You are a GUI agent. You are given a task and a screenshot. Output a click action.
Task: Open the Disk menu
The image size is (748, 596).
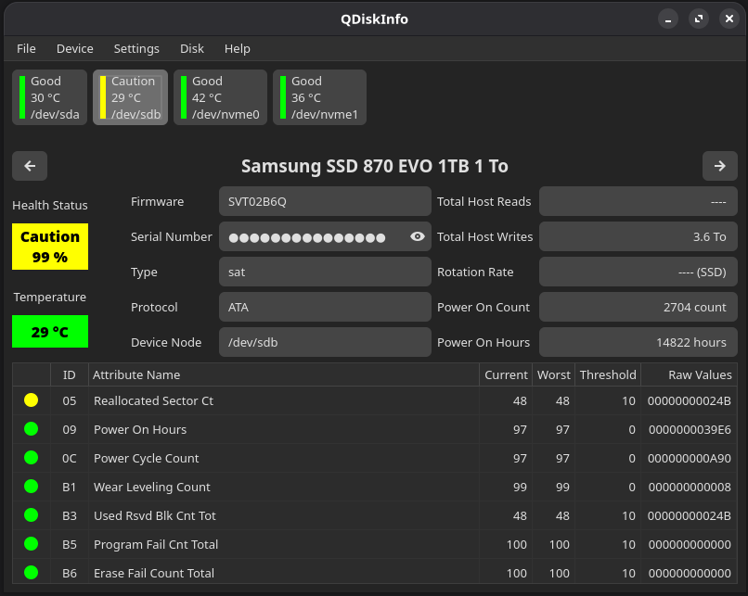pos(192,48)
